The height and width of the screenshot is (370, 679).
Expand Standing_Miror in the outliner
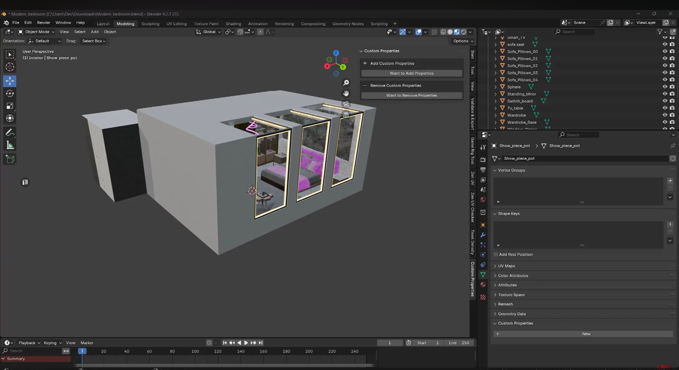(x=495, y=94)
